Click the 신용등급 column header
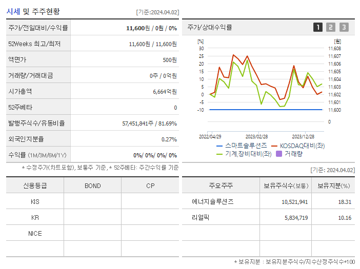Viewport: 360px width, 269px height. click(x=35, y=185)
